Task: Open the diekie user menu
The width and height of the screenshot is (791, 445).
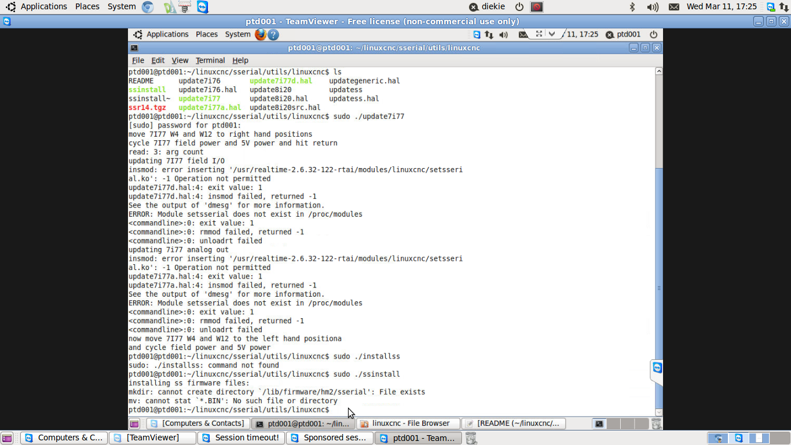Action: [x=487, y=7]
